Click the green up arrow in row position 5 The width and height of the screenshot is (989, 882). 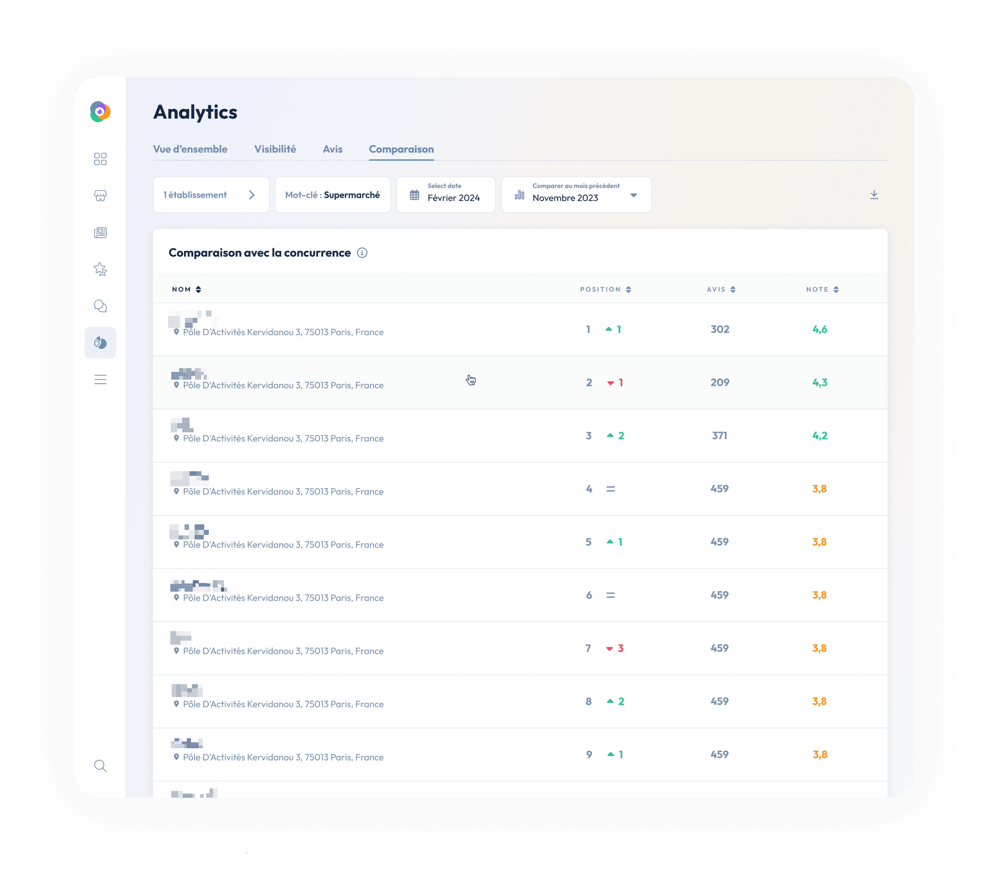(610, 542)
